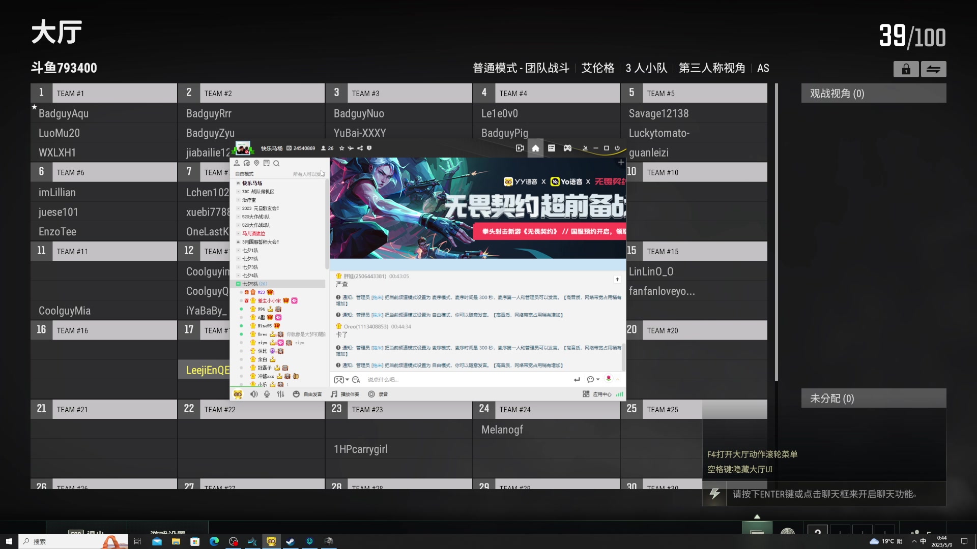Click the share icon in the YY header
This screenshot has width=977, height=549.
click(360, 148)
